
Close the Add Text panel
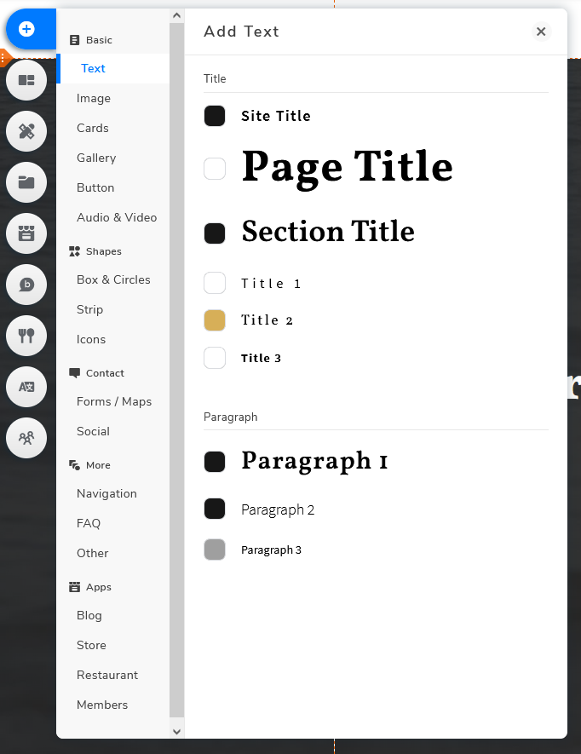(x=541, y=32)
